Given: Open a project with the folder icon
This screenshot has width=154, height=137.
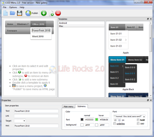Looking at the screenshot, I should coord(13,13).
